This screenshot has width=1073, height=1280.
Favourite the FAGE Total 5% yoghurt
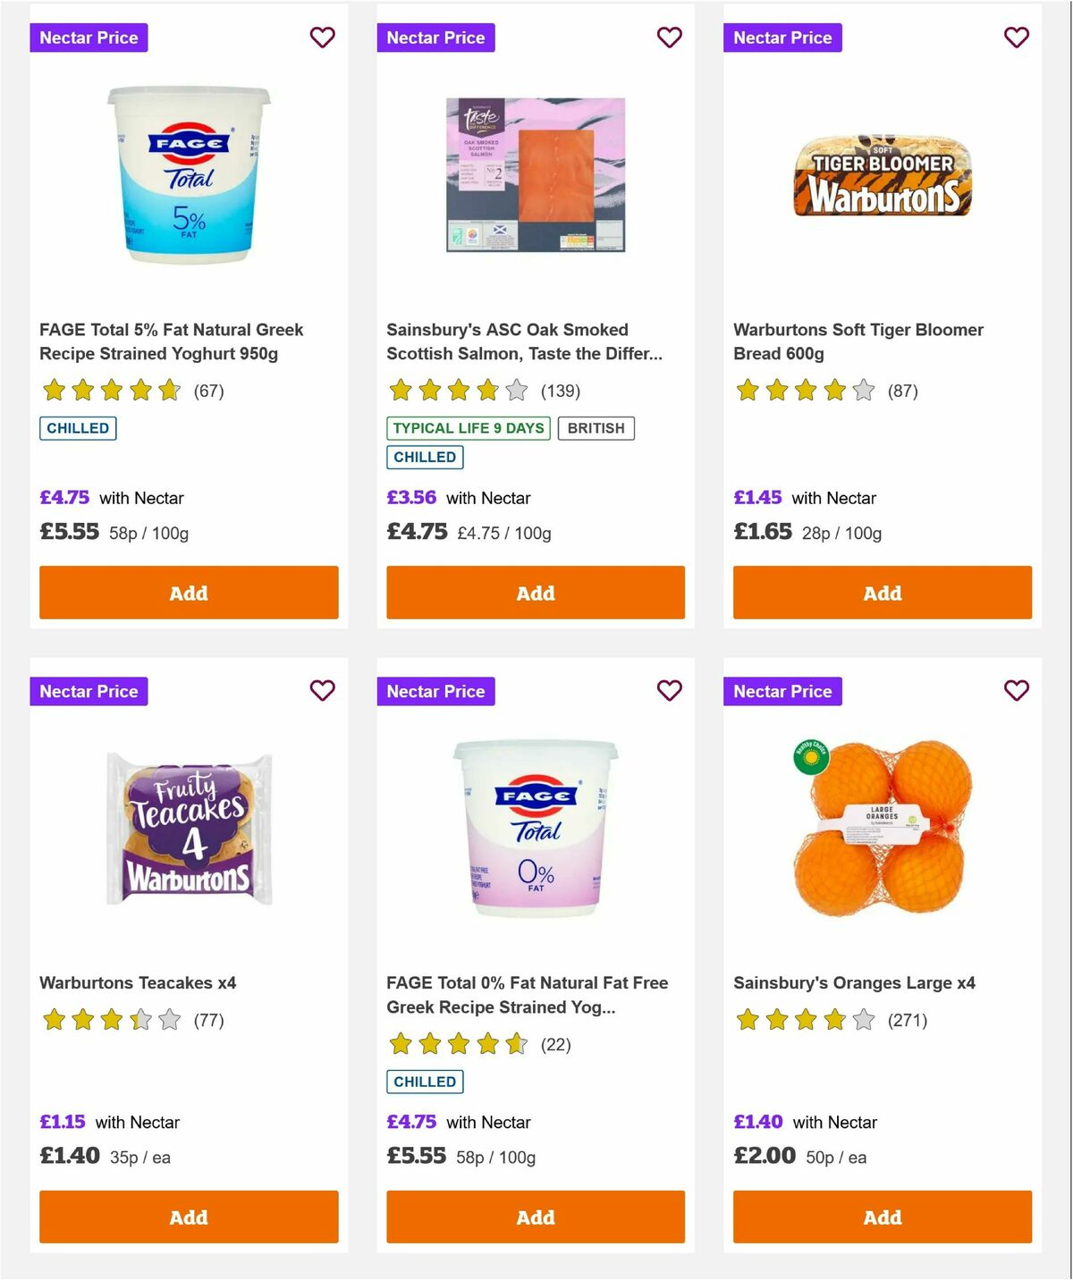pyautogui.click(x=322, y=38)
